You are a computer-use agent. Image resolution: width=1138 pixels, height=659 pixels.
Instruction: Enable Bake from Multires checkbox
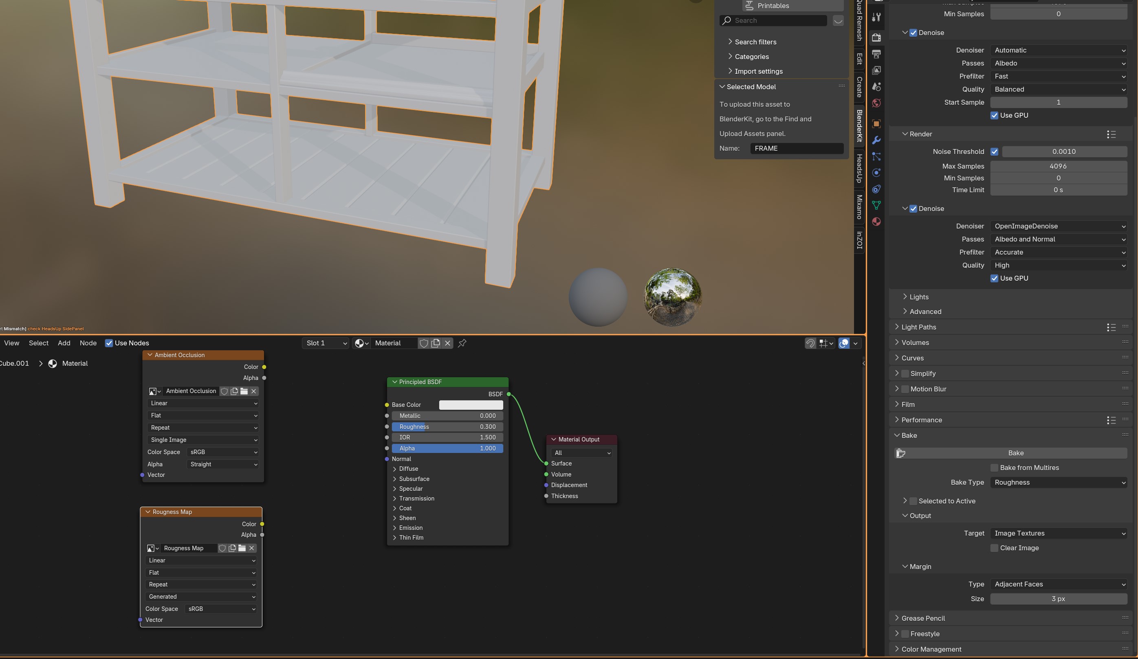995,468
